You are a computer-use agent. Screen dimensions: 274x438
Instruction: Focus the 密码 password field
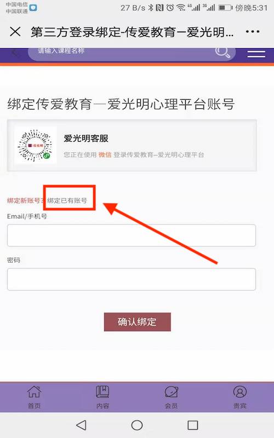point(132,279)
